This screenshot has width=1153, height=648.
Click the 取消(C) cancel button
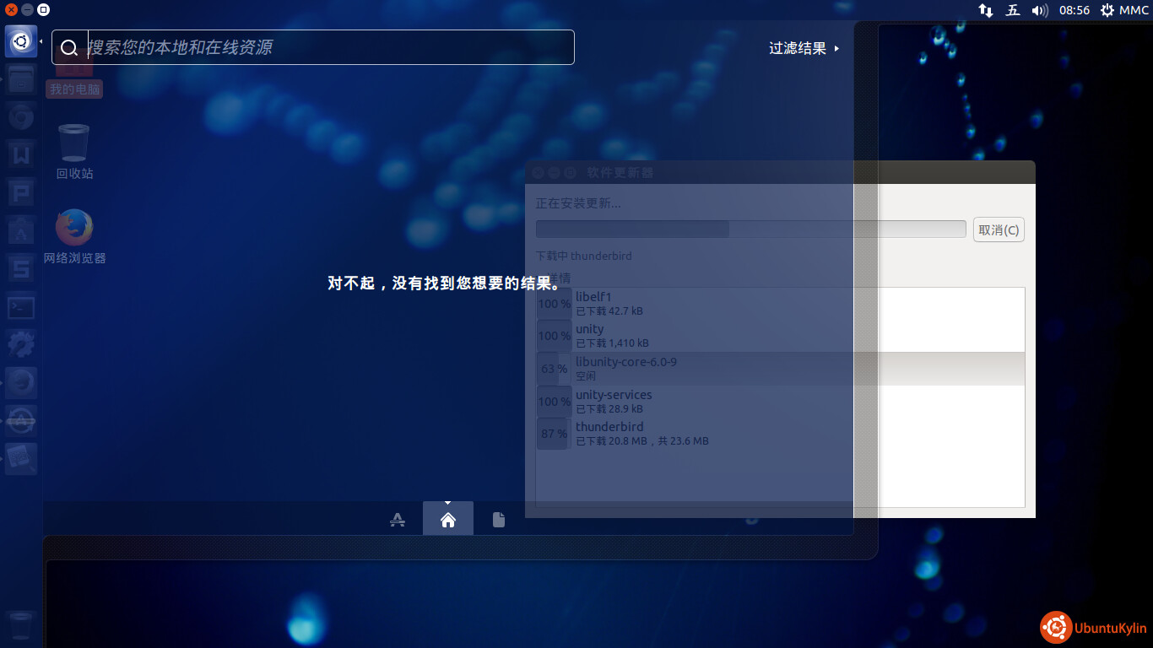pyautogui.click(x=999, y=229)
